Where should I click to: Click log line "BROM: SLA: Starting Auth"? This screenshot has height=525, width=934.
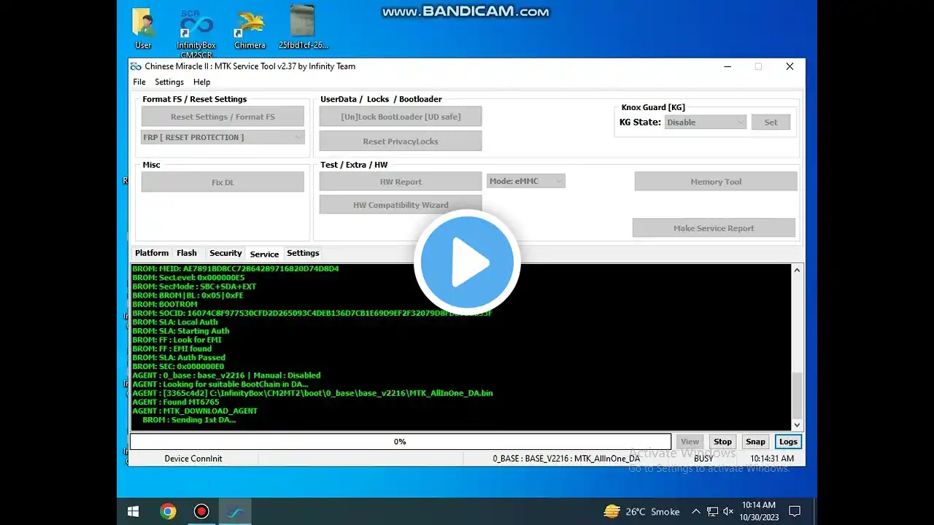[181, 331]
